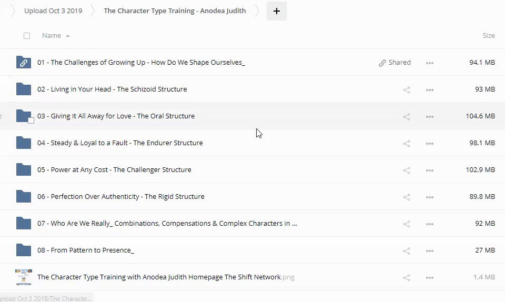The height and width of the screenshot is (302, 505).
Task: Click The Character Type Training breadcrumb
Action: [x=175, y=11]
